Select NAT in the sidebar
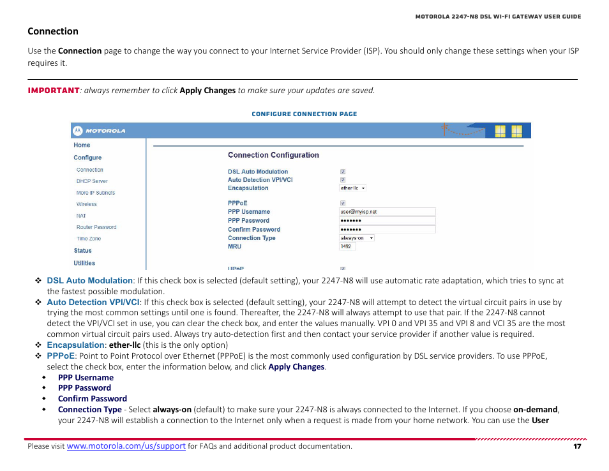This screenshot has height=471, width=609. pos(81,216)
